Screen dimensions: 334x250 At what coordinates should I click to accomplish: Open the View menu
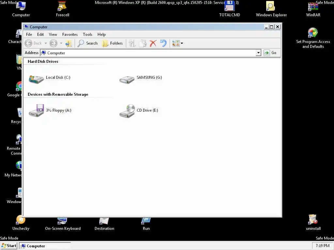coord(53,35)
